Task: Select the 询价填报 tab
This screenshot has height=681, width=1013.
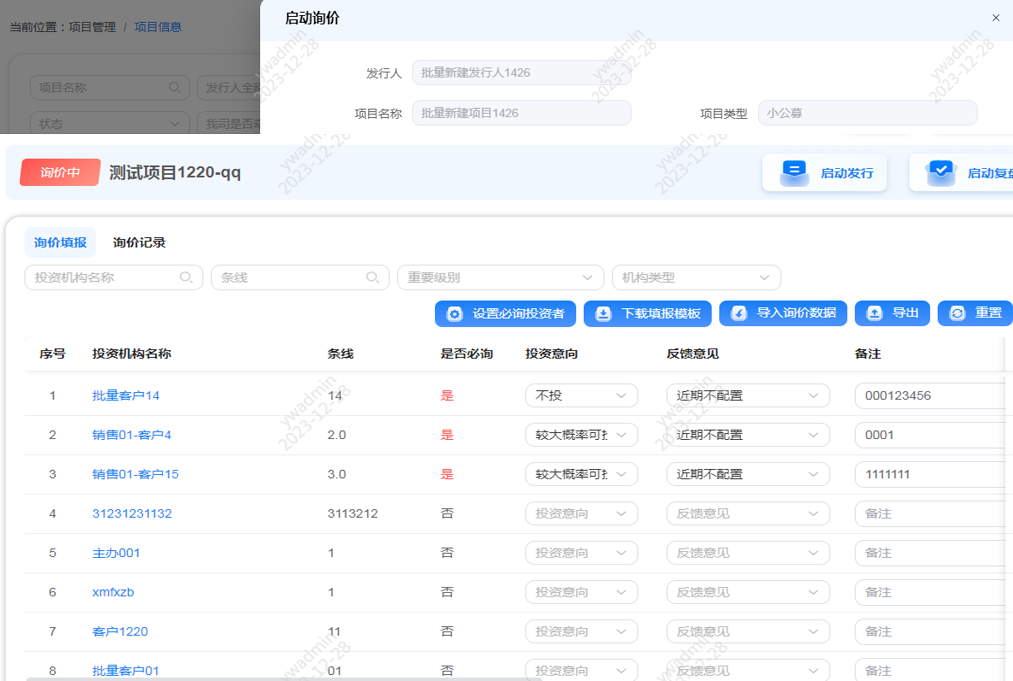Action: [x=60, y=242]
